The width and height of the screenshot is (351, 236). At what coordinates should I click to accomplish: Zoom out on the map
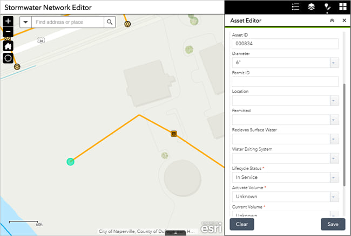[x=8, y=32]
